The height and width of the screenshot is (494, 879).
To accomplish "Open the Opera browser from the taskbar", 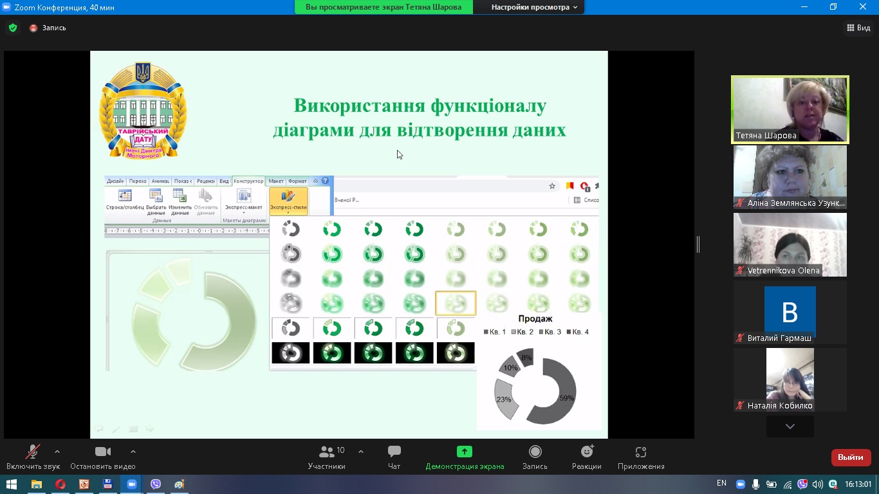I will click(60, 484).
